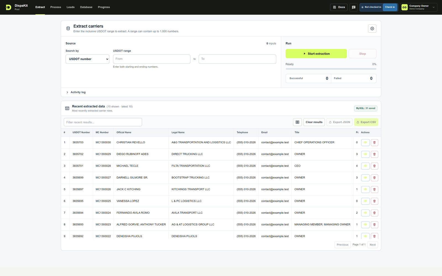
Task: View details for ALFRED GORVIE row
Action: [365, 225]
